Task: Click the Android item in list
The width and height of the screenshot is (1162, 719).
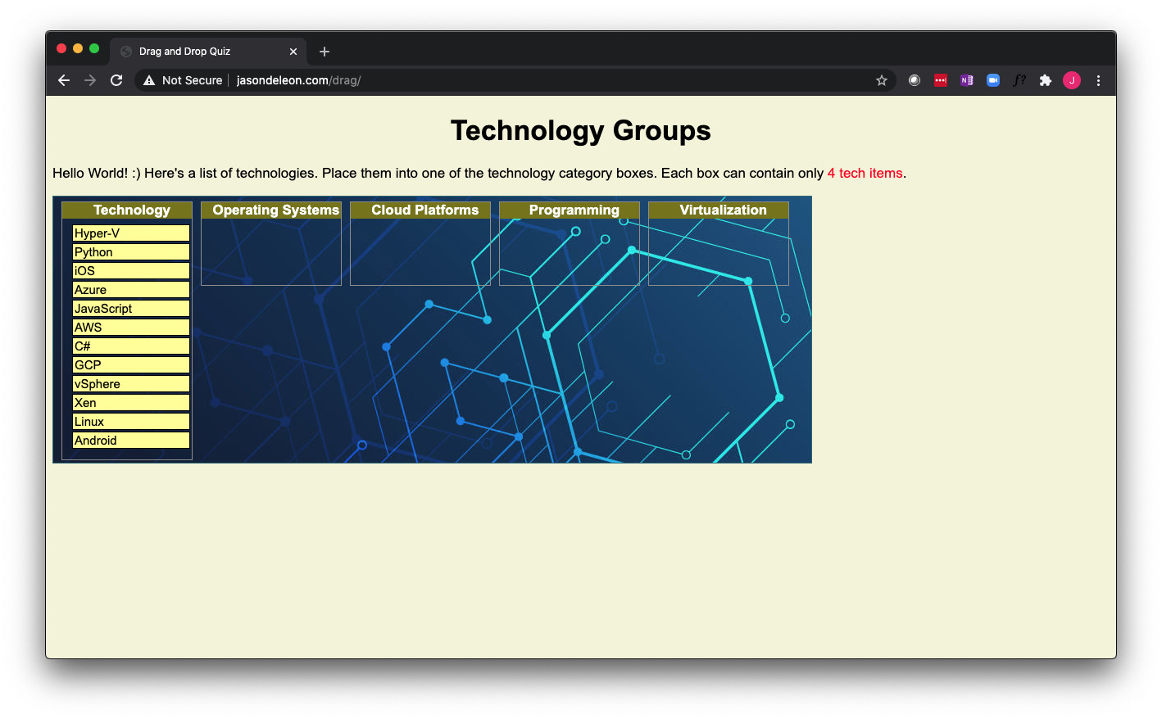Action: (x=131, y=441)
